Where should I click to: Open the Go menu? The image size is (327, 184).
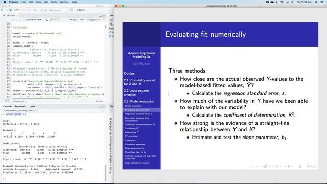pyautogui.click(x=46, y=2)
